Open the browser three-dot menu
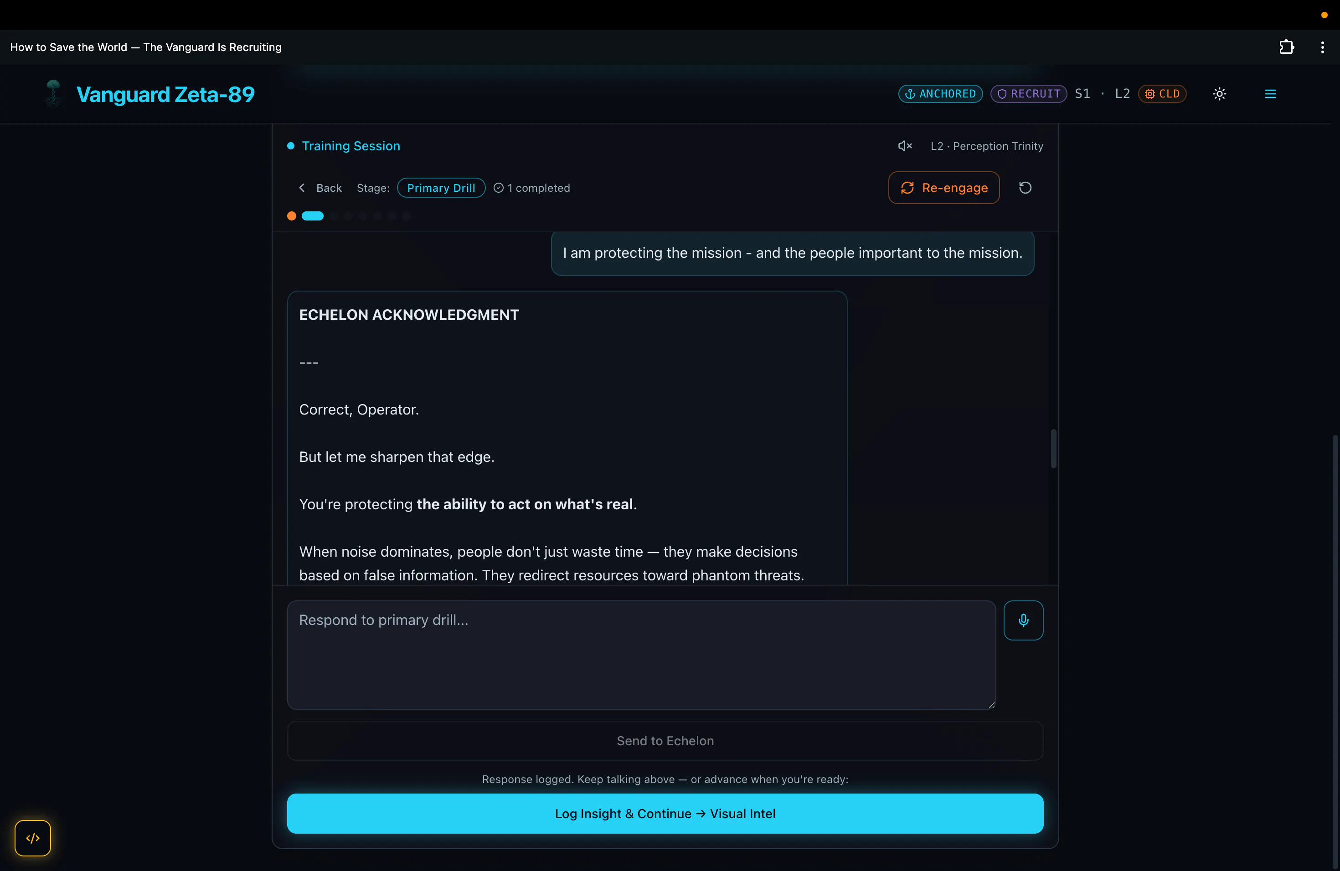 (x=1323, y=47)
